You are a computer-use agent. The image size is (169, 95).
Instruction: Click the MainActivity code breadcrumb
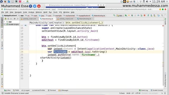click(x=39, y=23)
